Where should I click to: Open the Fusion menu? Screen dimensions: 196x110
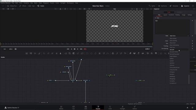[x=52, y=3]
